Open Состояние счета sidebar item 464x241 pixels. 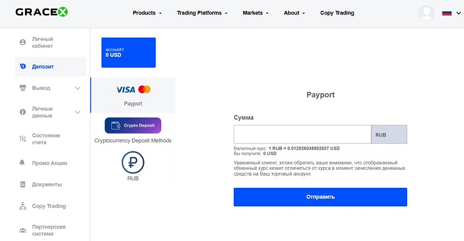(46, 139)
